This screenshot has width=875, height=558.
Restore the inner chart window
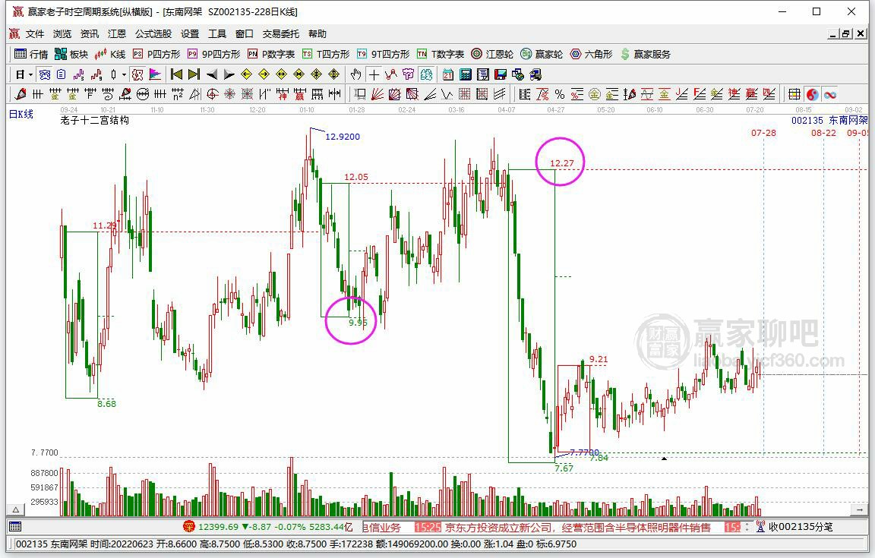(846, 34)
